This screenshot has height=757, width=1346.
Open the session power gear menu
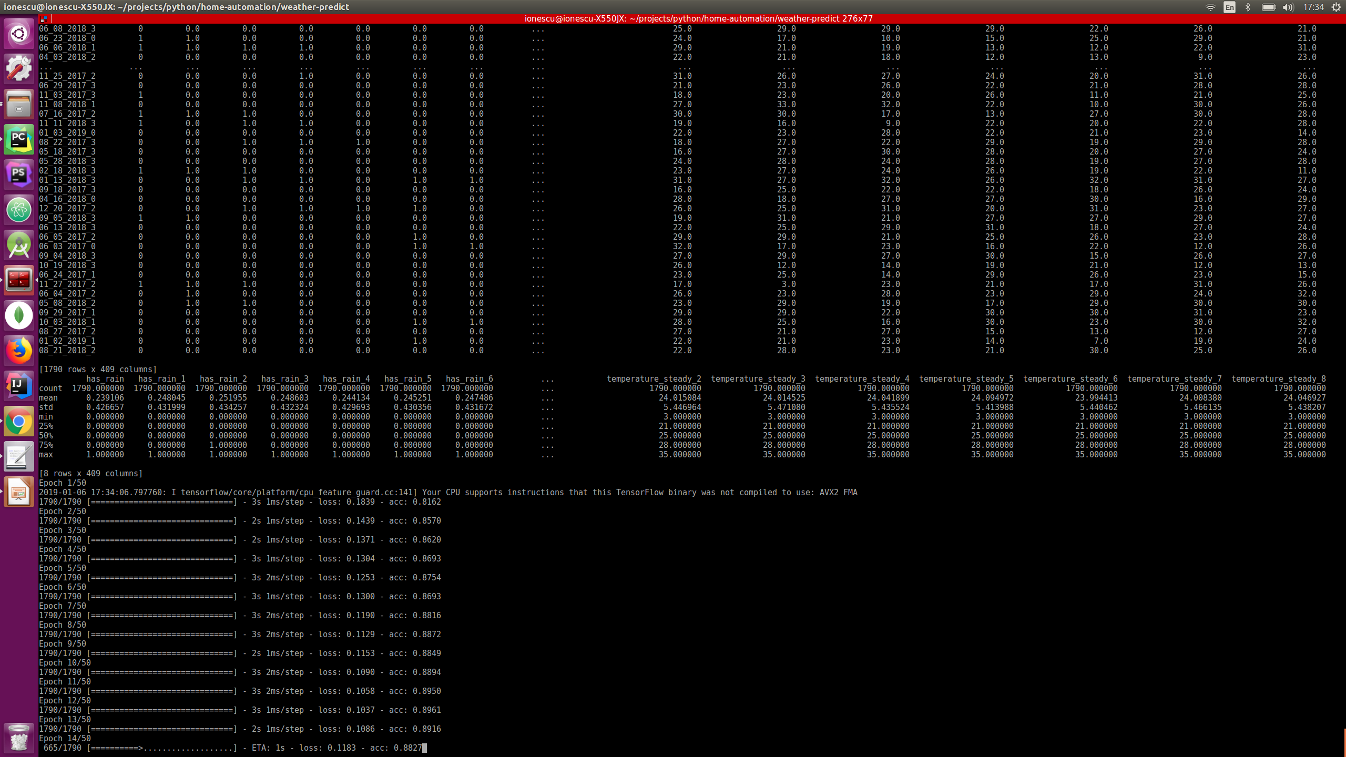click(1337, 7)
